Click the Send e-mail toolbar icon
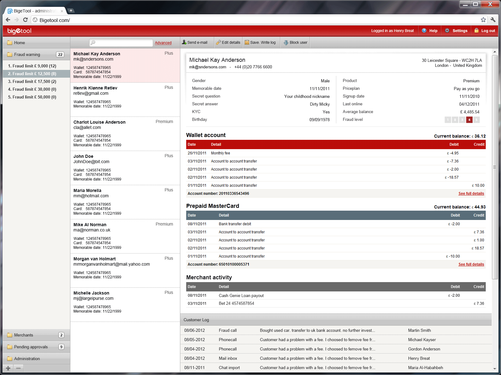The height and width of the screenshot is (375, 501). click(x=184, y=43)
